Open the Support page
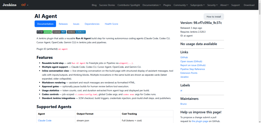This screenshot has width=261, height=123. [235, 5]
